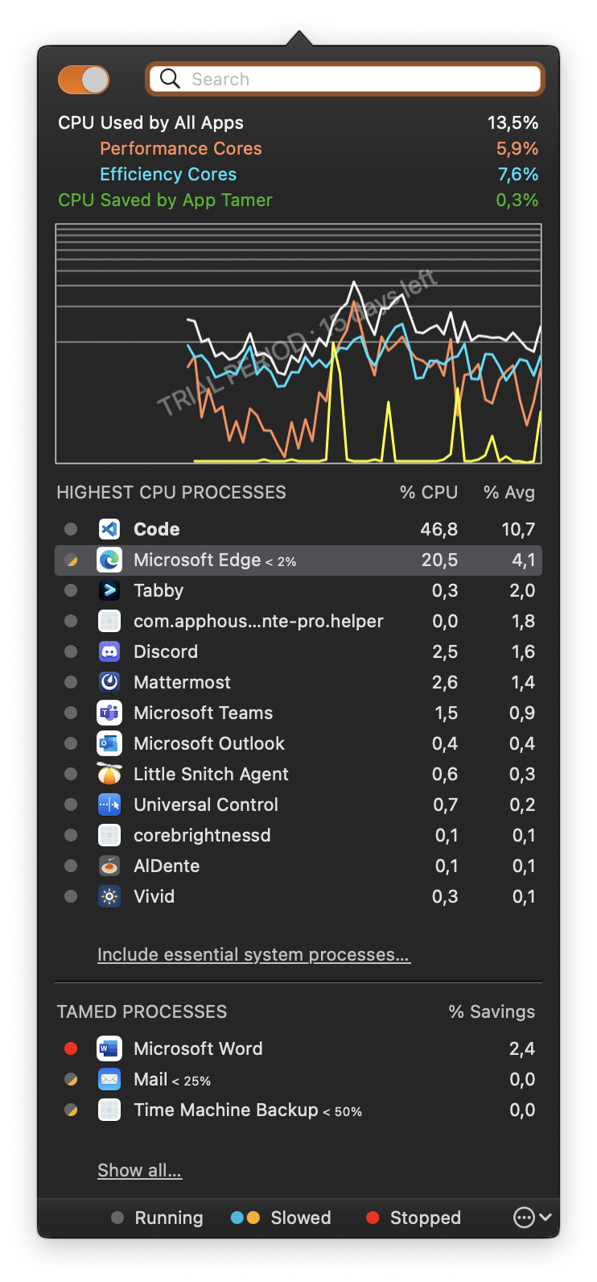Viewport: 597px width, 1282px height.
Task: Click the AlDente app icon
Action: pyautogui.click(x=109, y=866)
